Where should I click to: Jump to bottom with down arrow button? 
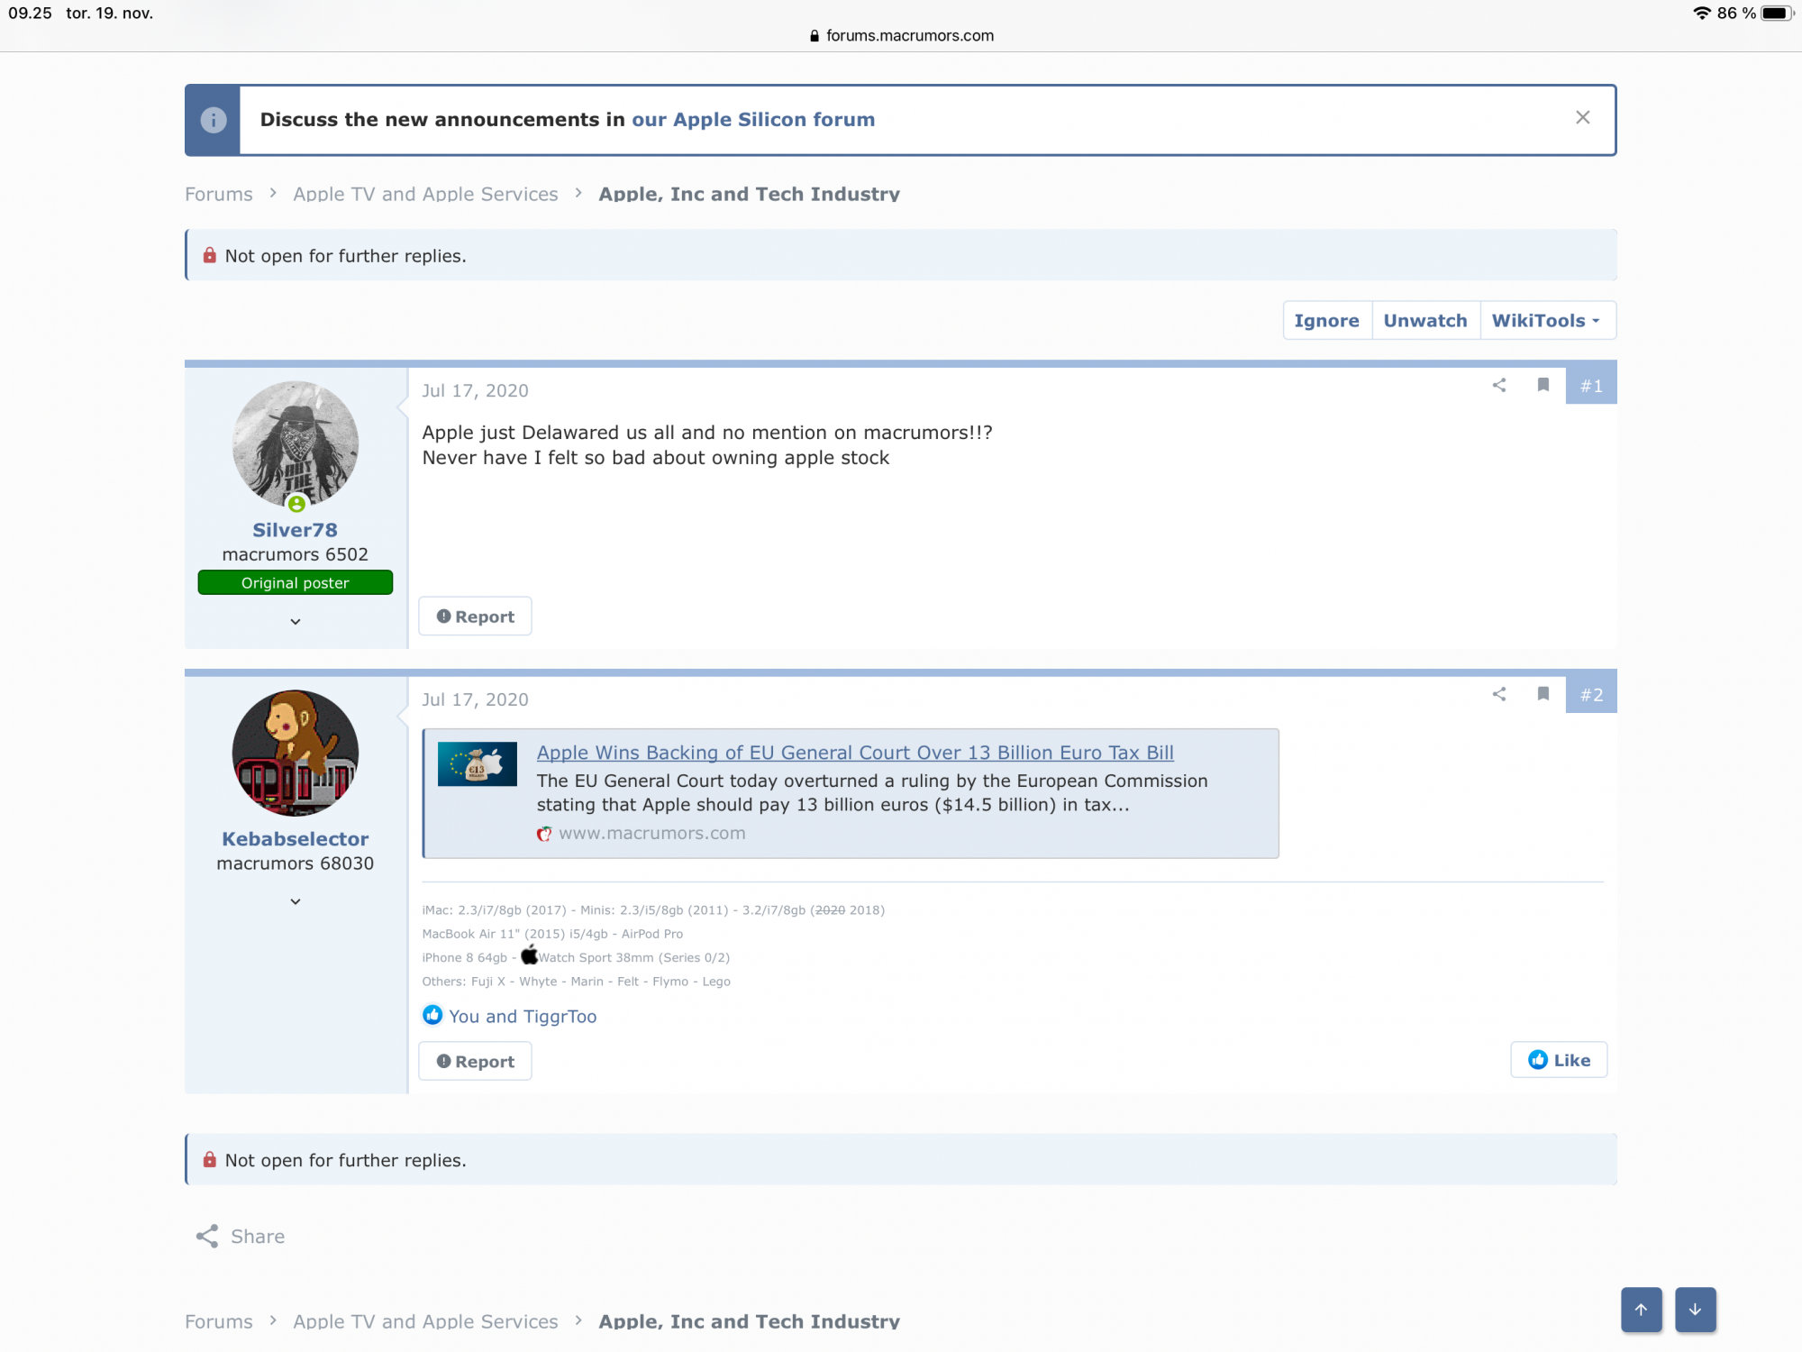point(1696,1310)
